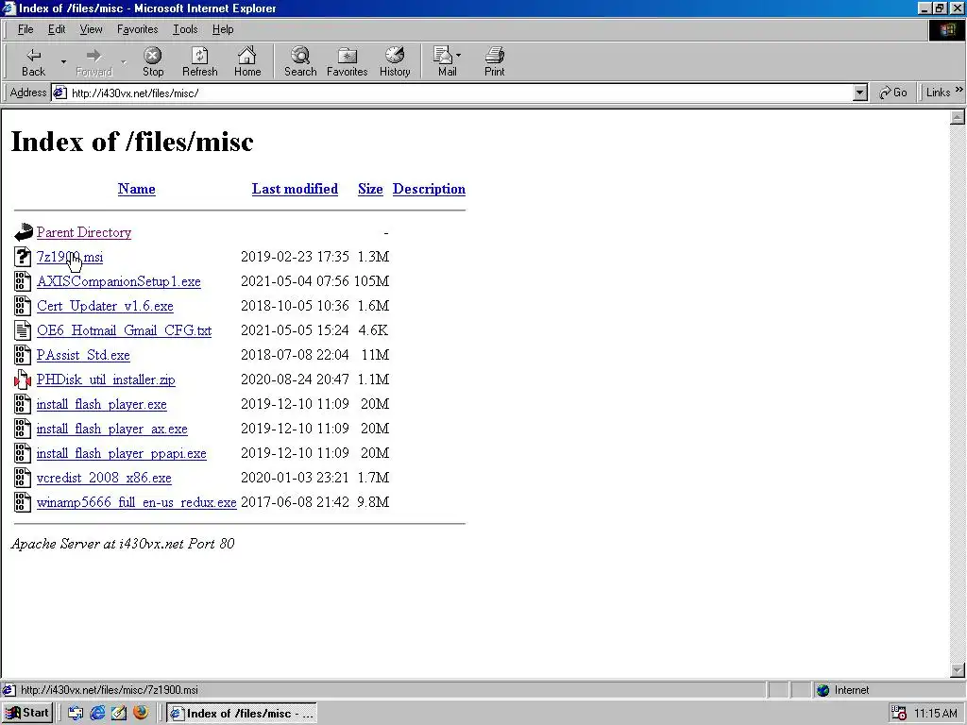The height and width of the screenshot is (725, 967).
Task: Click the unknown-file icon beside 7z1900.msi
Action: pos(23,257)
